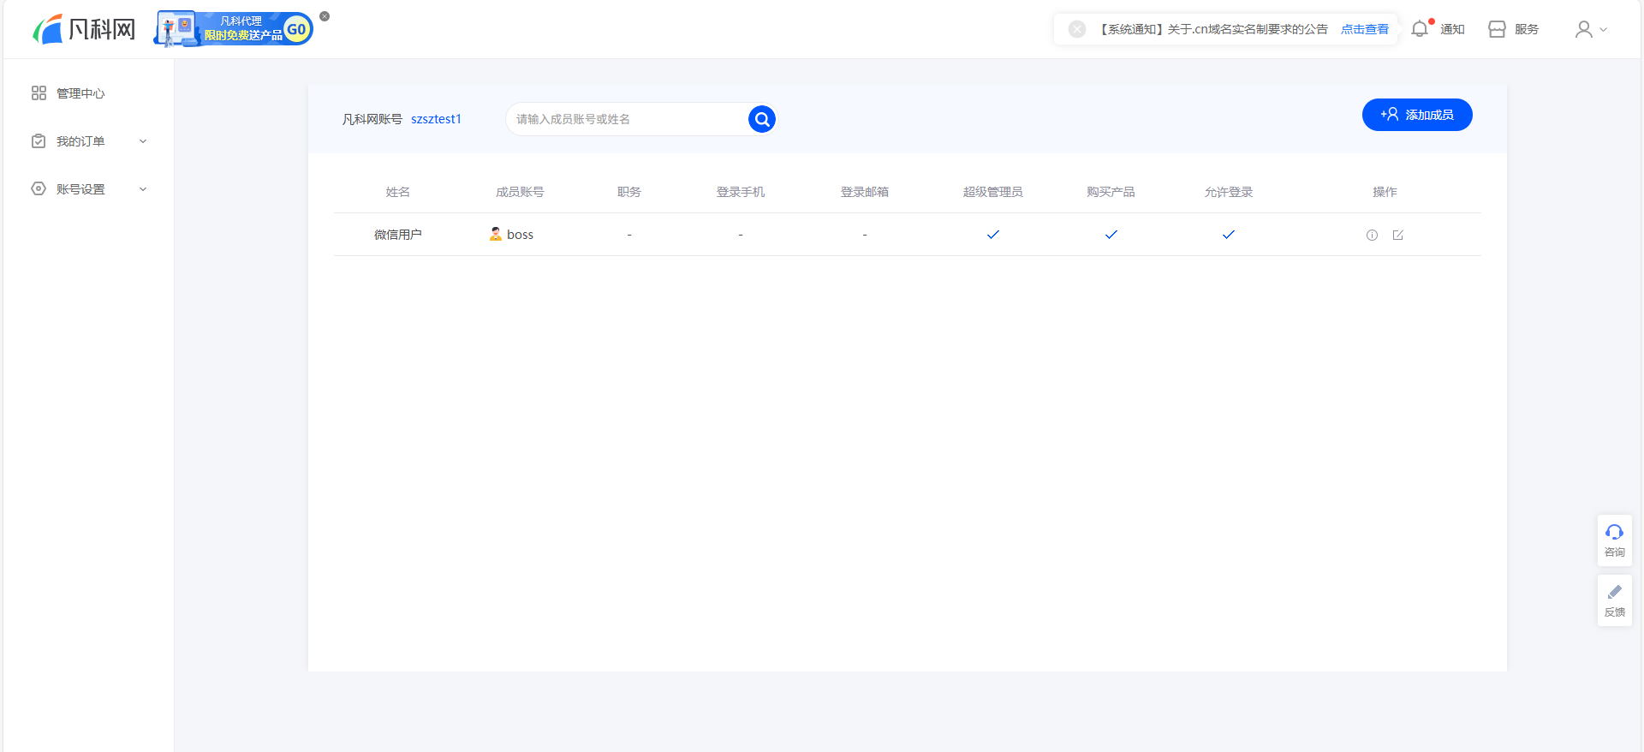Open the 反馈 feedback pencil widget
1644x752 pixels.
click(x=1614, y=600)
